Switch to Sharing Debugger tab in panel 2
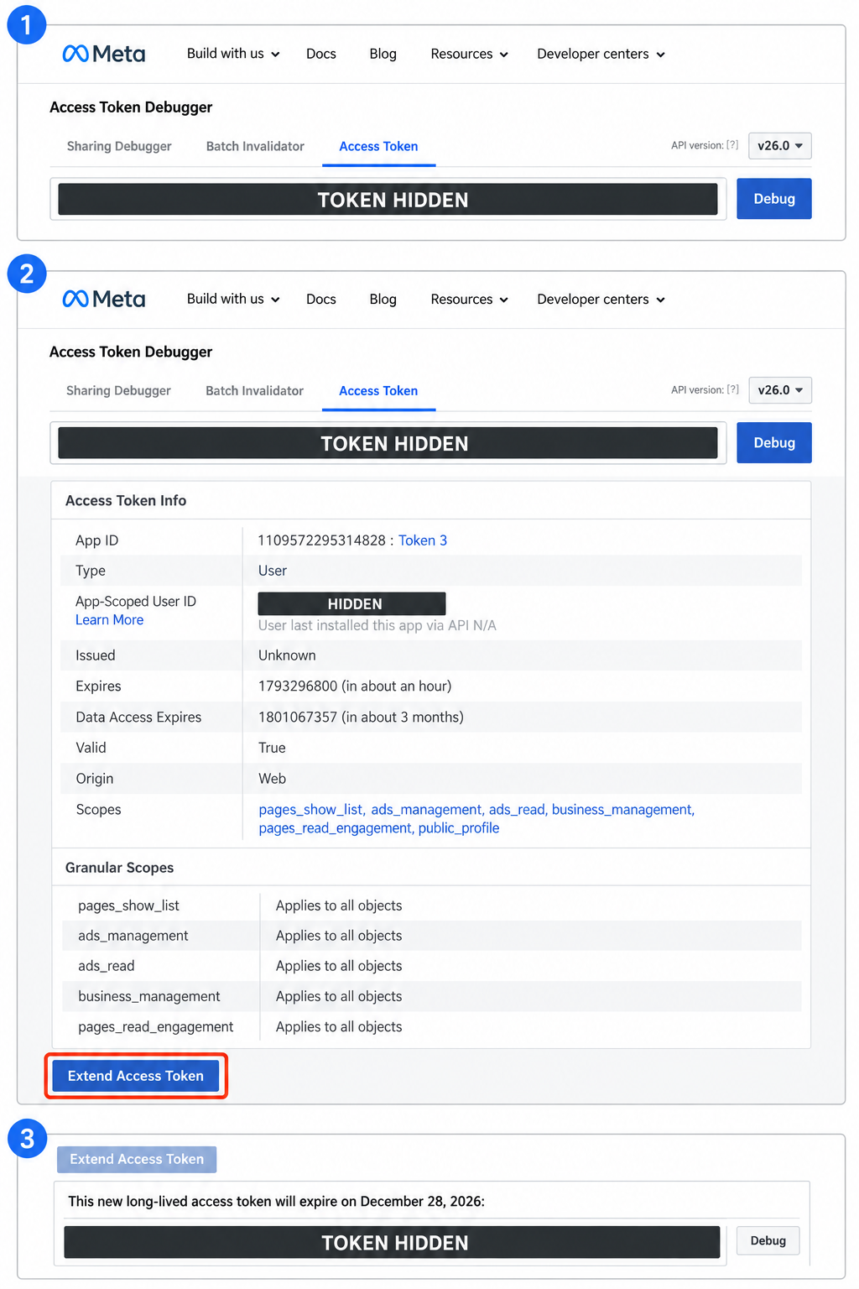859x1289 pixels. [118, 390]
